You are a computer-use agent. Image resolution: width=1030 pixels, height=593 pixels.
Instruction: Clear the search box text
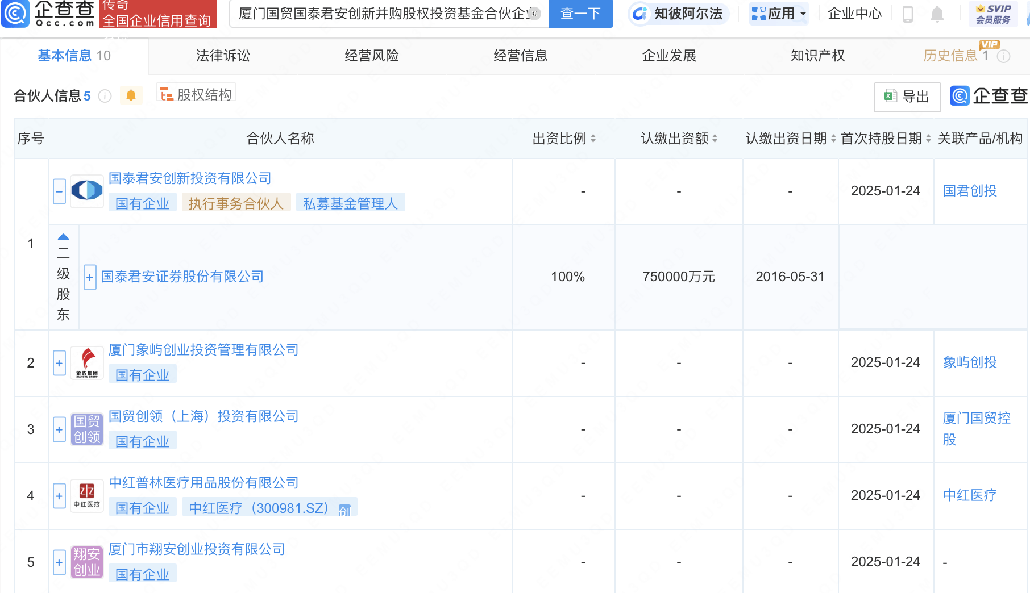[x=533, y=14]
